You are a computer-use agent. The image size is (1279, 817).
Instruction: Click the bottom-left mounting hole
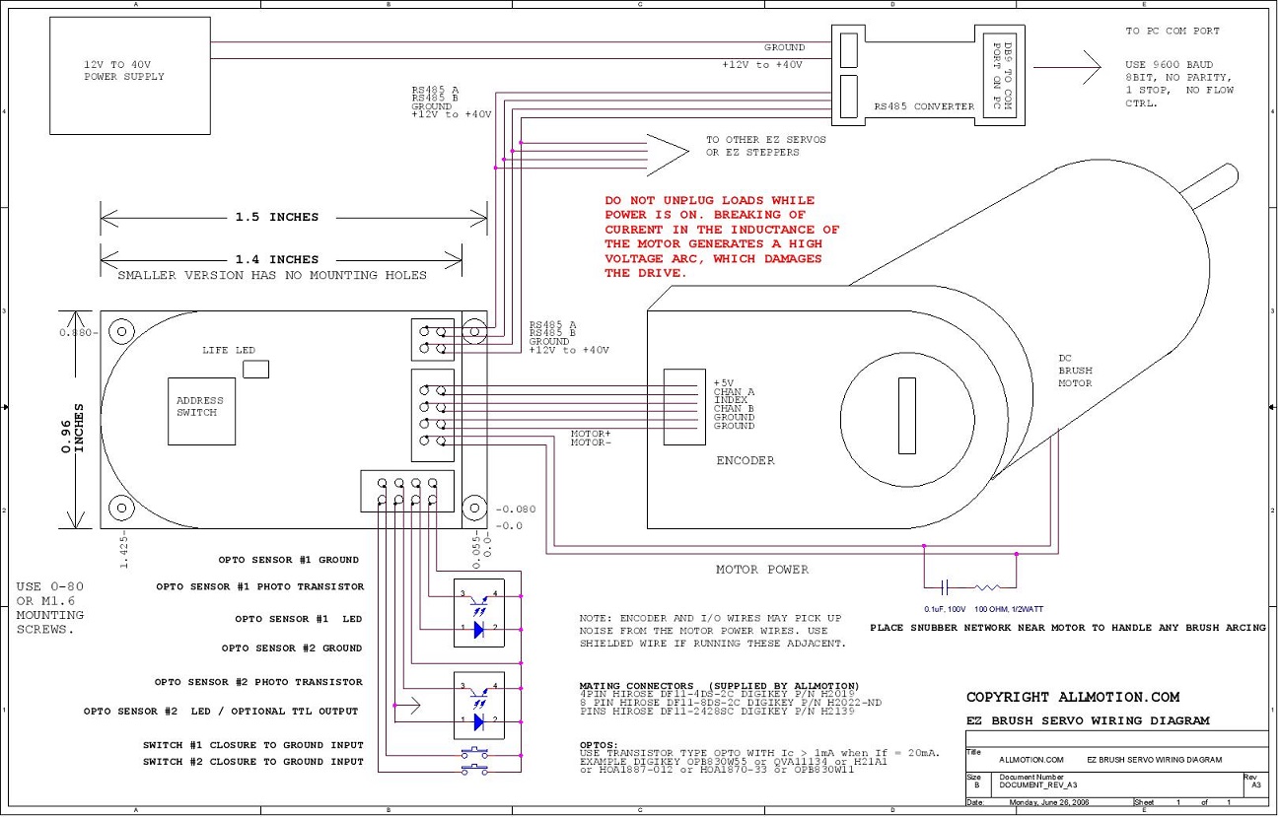[x=121, y=508]
